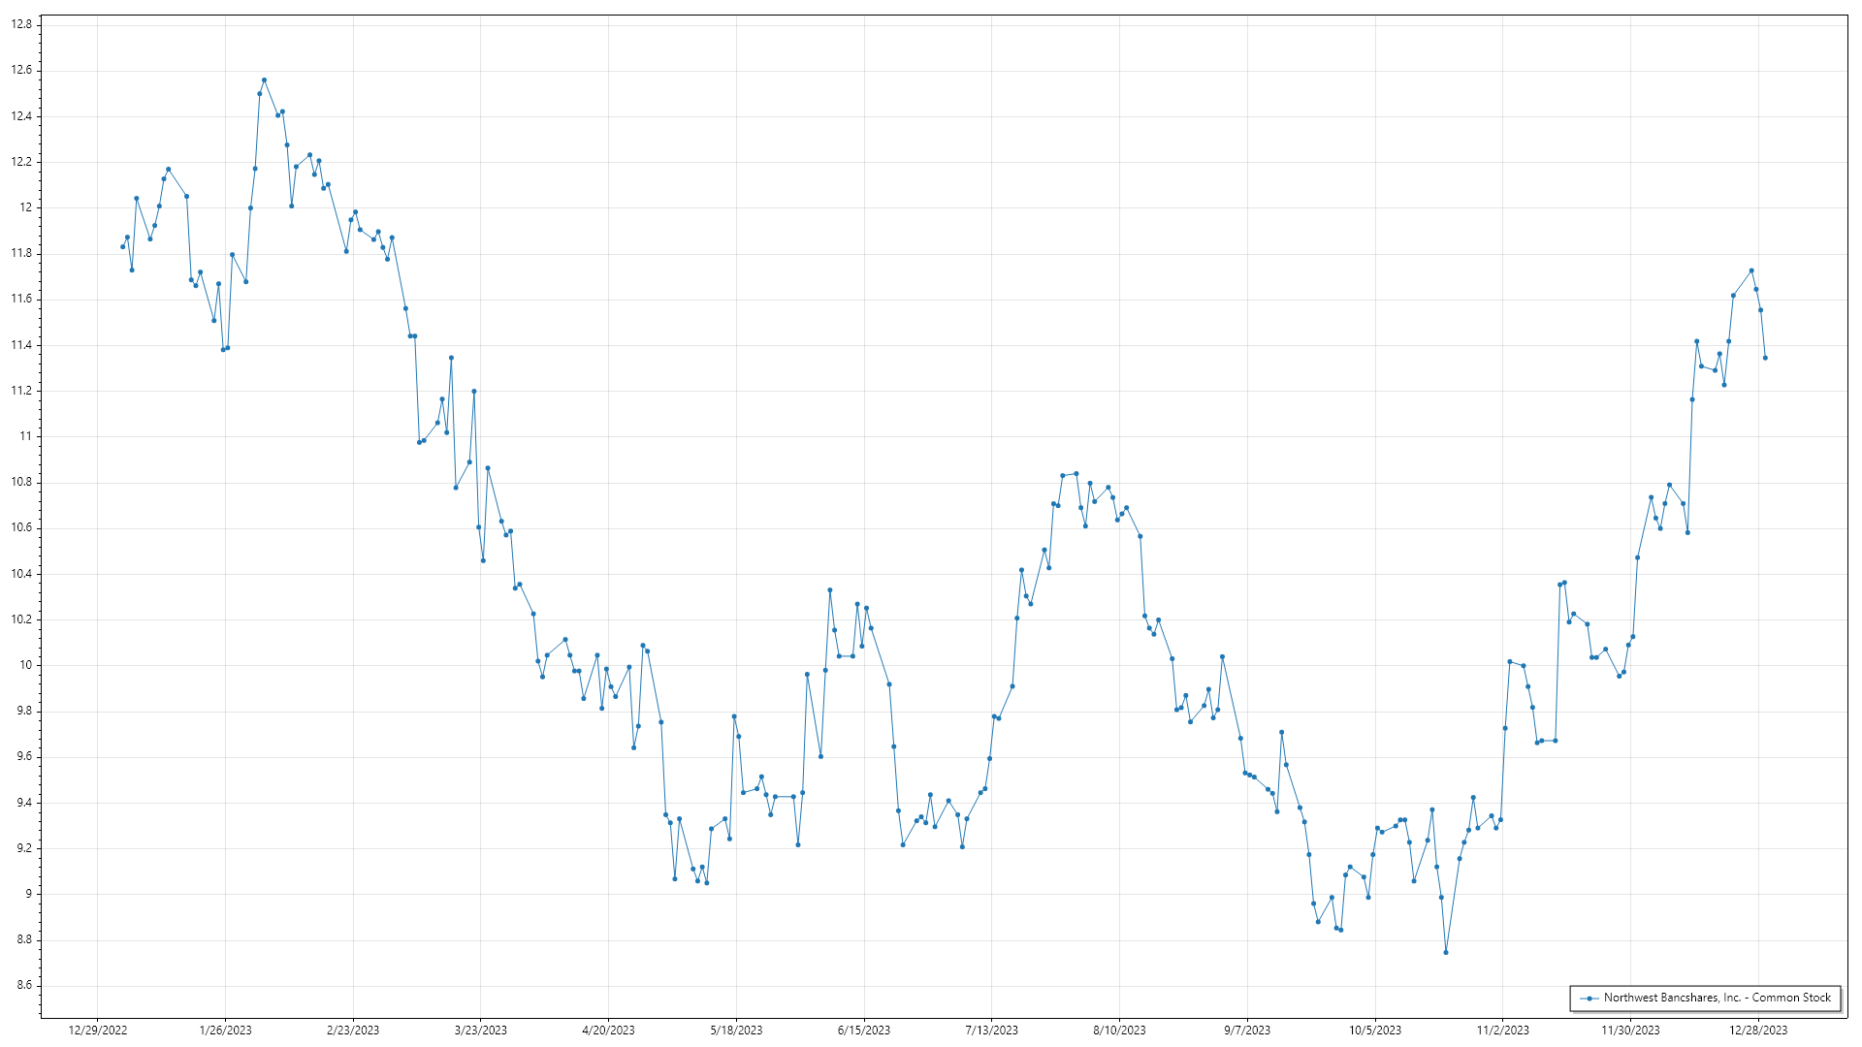Image resolution: width=1862 pixels, height=1047 pixels.
Task: Select the lowest data point near 8.75
Action: pyautogui.click(x=1445, y=953)
